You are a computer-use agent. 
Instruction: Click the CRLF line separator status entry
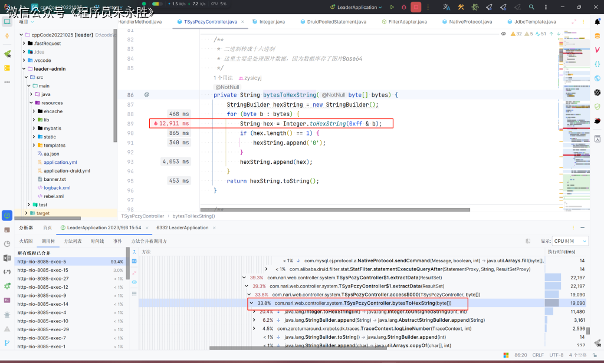click(x=538, y=355)
